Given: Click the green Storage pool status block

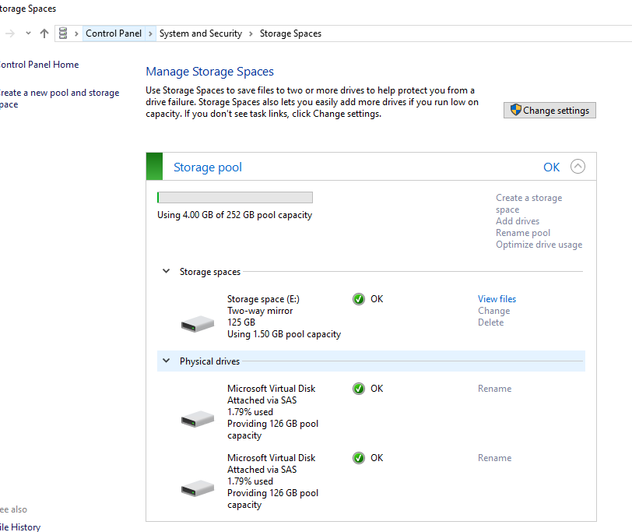Looking at the screenshot, I should click(x=154, y=166).
